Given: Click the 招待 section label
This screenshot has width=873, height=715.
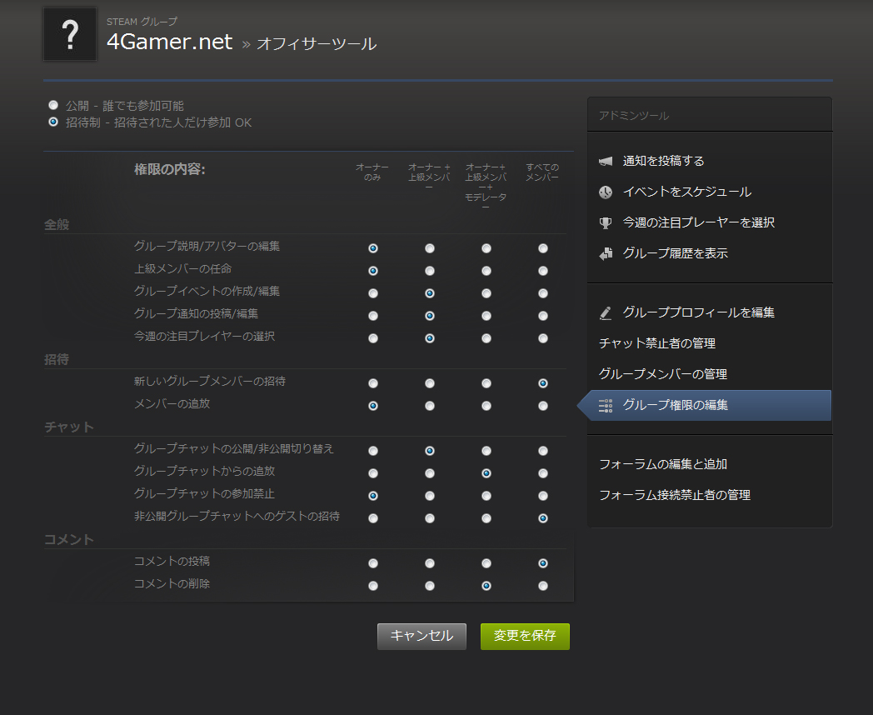Looking at the screenshot, I should pos(57,359).
